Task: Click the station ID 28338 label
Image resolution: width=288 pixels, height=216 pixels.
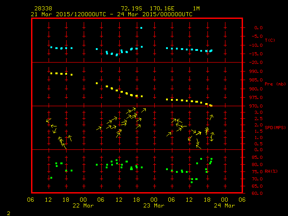Action: [42, 9]
